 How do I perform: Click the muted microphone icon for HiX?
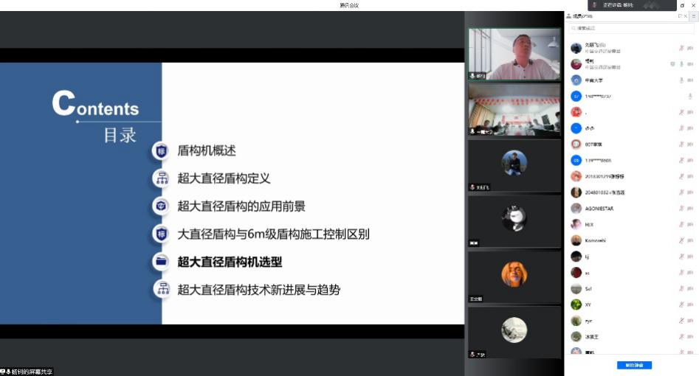point(681,225)
